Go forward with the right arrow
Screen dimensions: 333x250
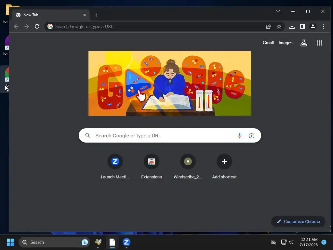point(27,26)
